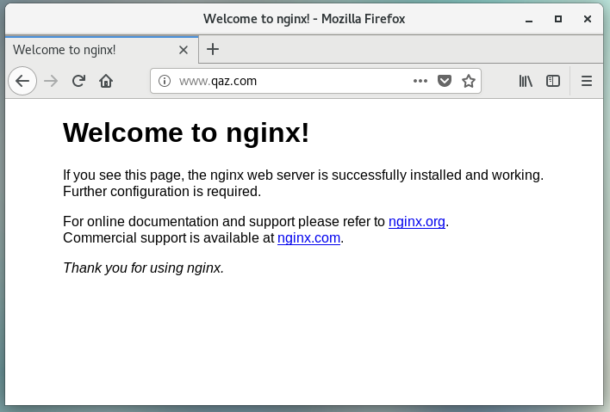Bookmark this page with star
This screenshot has width=610, height=412.
[x=469, y=81]
